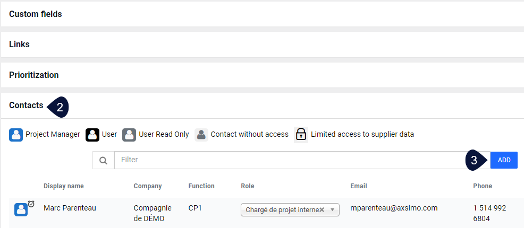Clear the Chargé de projet interne role

(x=322, y=209)
